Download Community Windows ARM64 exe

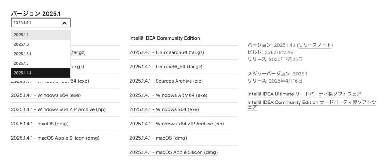click(x=168, y=95)
